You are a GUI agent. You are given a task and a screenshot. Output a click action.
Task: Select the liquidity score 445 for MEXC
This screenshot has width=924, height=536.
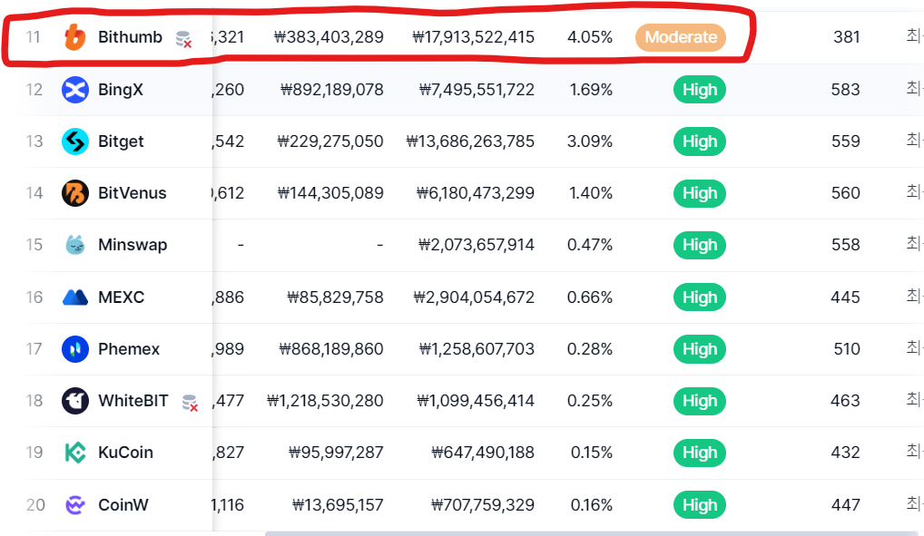(846, 297)
